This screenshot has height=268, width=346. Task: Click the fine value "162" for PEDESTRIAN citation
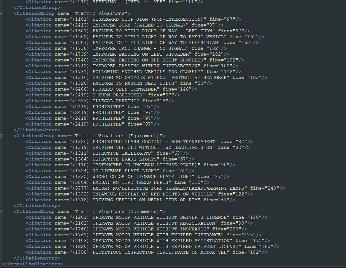tap(245, 43)
